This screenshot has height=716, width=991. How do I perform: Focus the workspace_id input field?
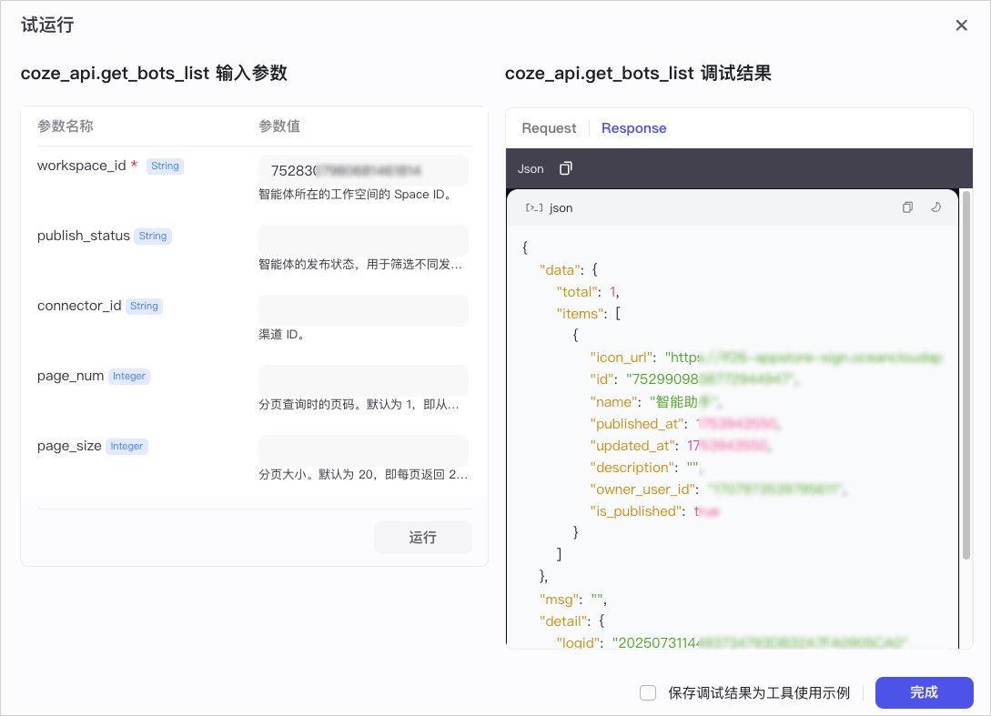click(x=363, y=171)
